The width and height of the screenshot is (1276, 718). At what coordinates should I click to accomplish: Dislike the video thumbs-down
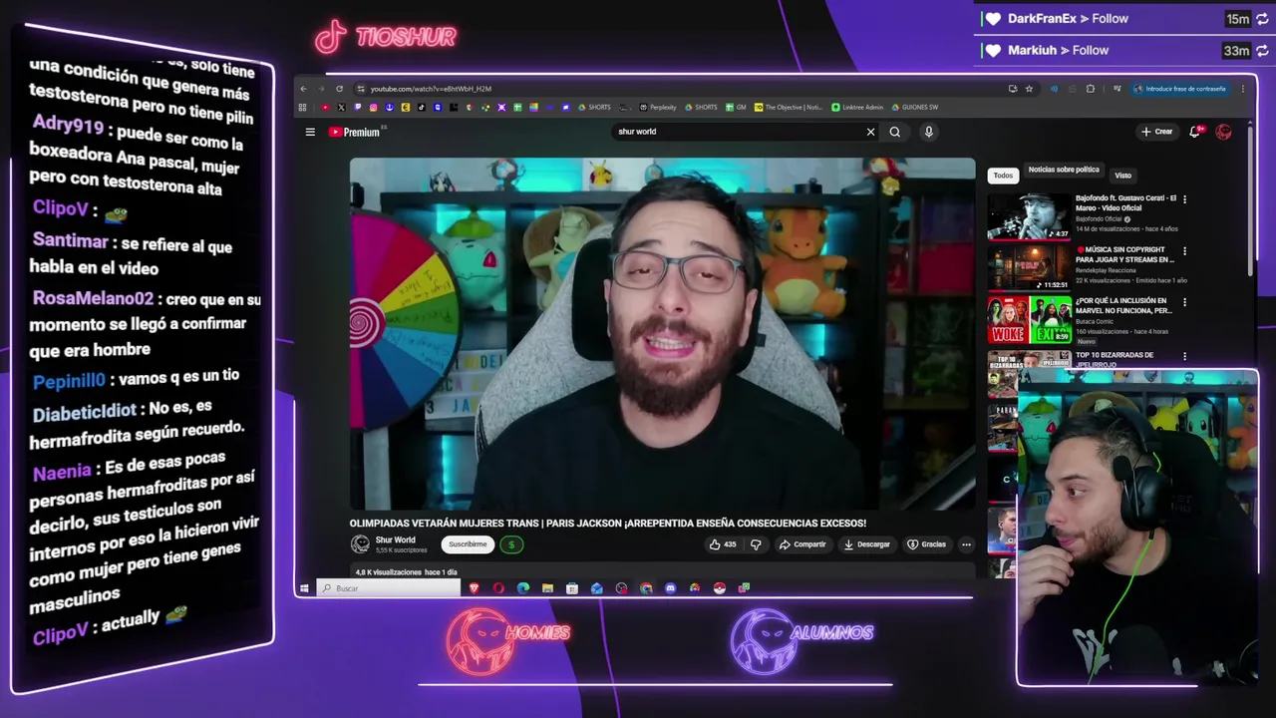click(x=756, y=544)
